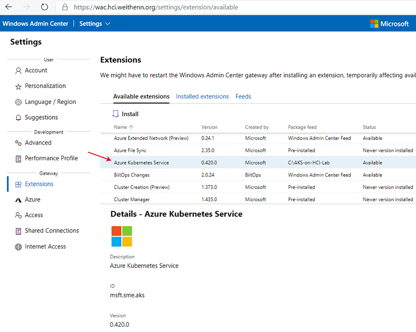Click the Internet Access globe icon
The image size is (416, 332).
click(x=18, y=247)
